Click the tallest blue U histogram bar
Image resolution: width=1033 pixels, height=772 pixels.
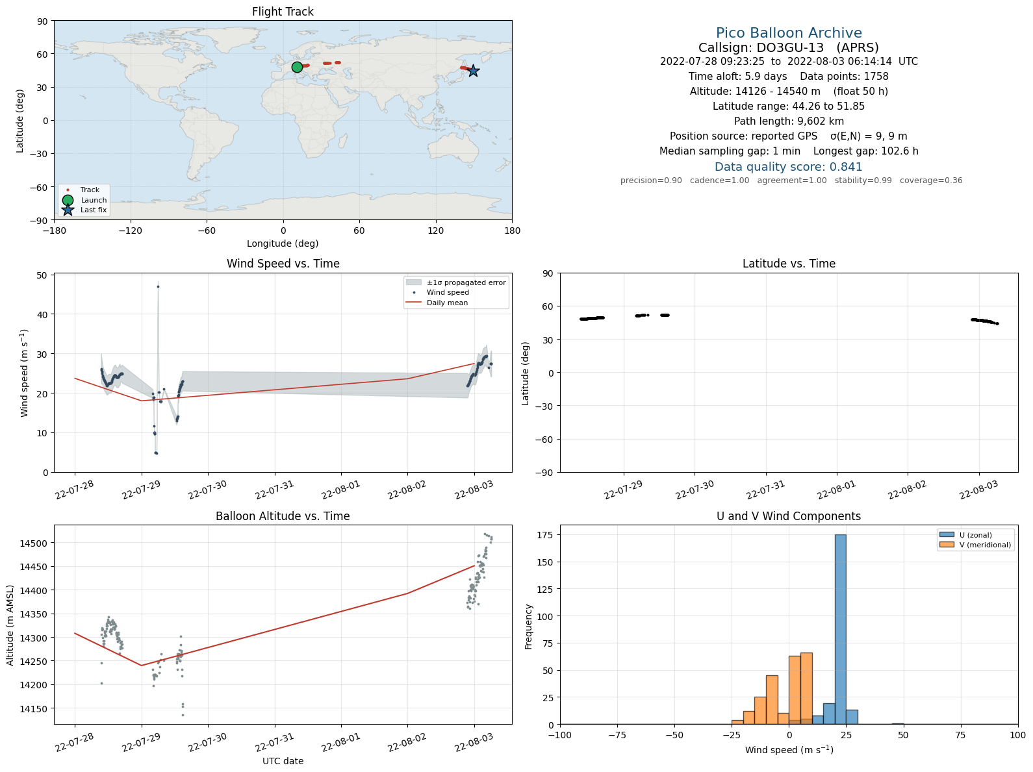[841, 629]
